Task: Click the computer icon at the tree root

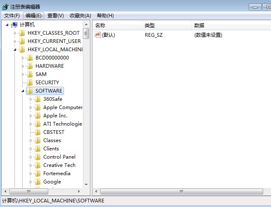Action: 14,25
